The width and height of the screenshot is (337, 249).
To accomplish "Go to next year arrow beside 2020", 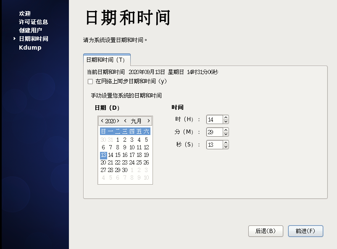I will coord(118,121).
